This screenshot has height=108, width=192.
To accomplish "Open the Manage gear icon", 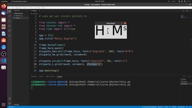I will 10,103.
